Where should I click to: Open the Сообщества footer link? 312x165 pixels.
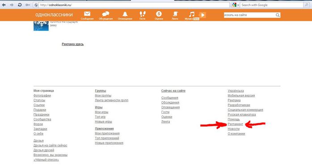pos(42,119)
